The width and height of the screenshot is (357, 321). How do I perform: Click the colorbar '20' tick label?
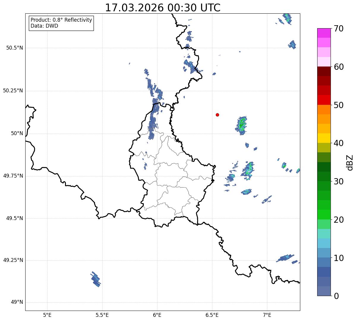click(x=339, y=220)
